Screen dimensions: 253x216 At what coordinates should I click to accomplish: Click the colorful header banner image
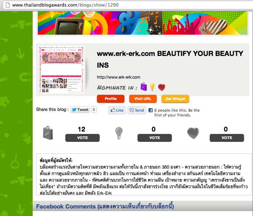[142, 23]
